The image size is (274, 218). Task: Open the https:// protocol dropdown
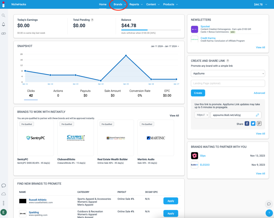(202, 115)
